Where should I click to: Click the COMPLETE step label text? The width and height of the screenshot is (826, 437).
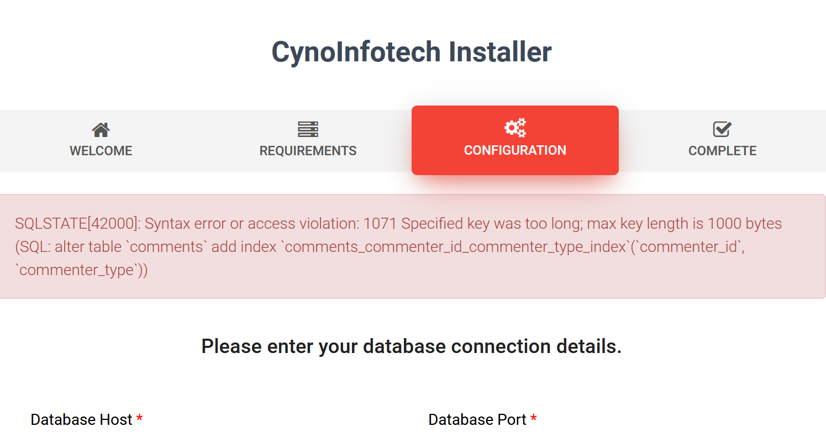[722, 150]
